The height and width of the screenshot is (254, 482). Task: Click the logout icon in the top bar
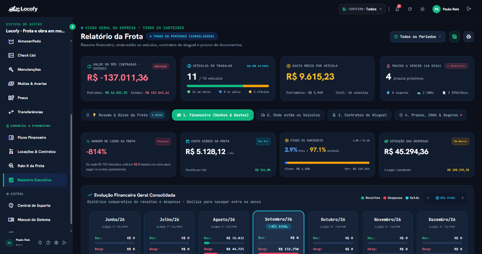469,9
